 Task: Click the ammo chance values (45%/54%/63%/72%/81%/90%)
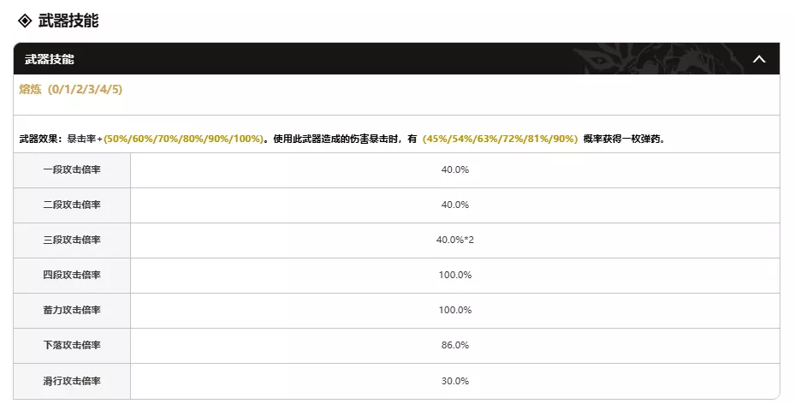click(x=500, y=138)
